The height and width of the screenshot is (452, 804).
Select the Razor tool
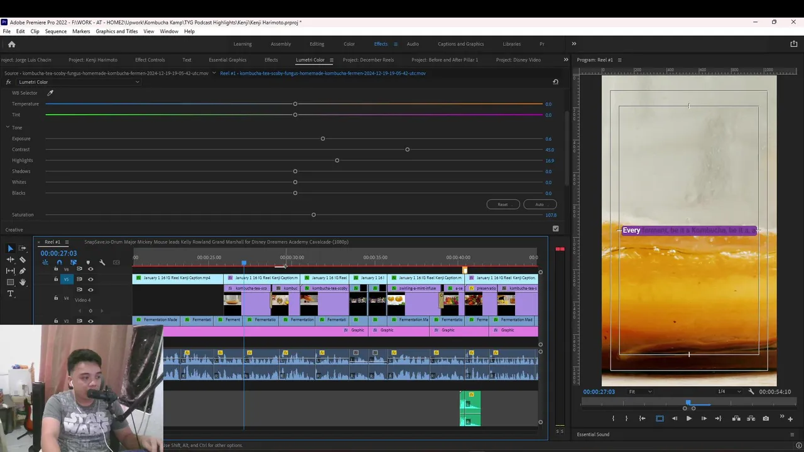pyautogui.click(x=22, y=260)
